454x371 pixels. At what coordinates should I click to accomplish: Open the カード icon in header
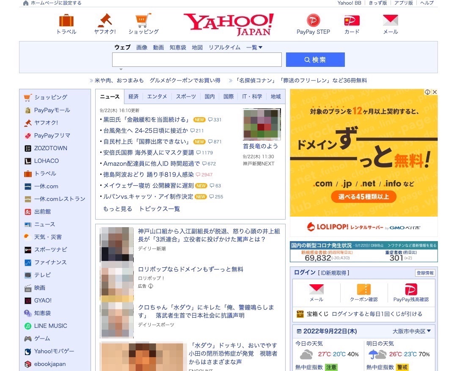[352, 21]
